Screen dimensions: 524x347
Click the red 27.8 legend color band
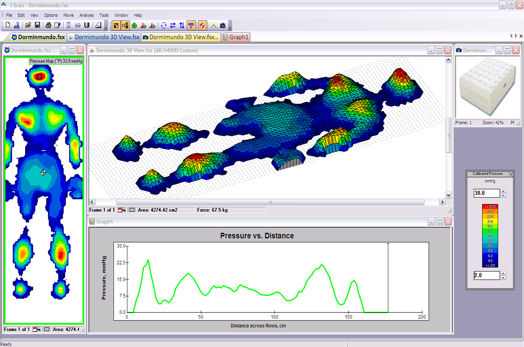pyautogui.click(x=490, y=207)
